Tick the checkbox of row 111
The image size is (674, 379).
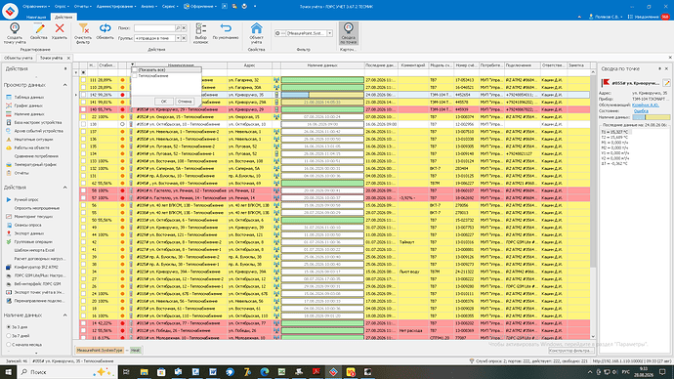click(83, 80)
